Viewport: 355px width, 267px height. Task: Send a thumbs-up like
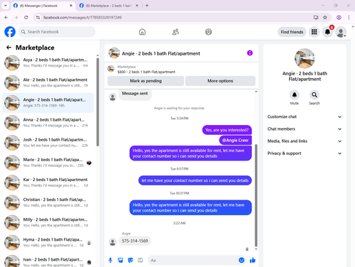pos(253,261)
